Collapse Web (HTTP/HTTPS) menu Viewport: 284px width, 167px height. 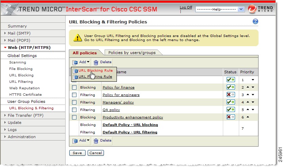[5, 48]
